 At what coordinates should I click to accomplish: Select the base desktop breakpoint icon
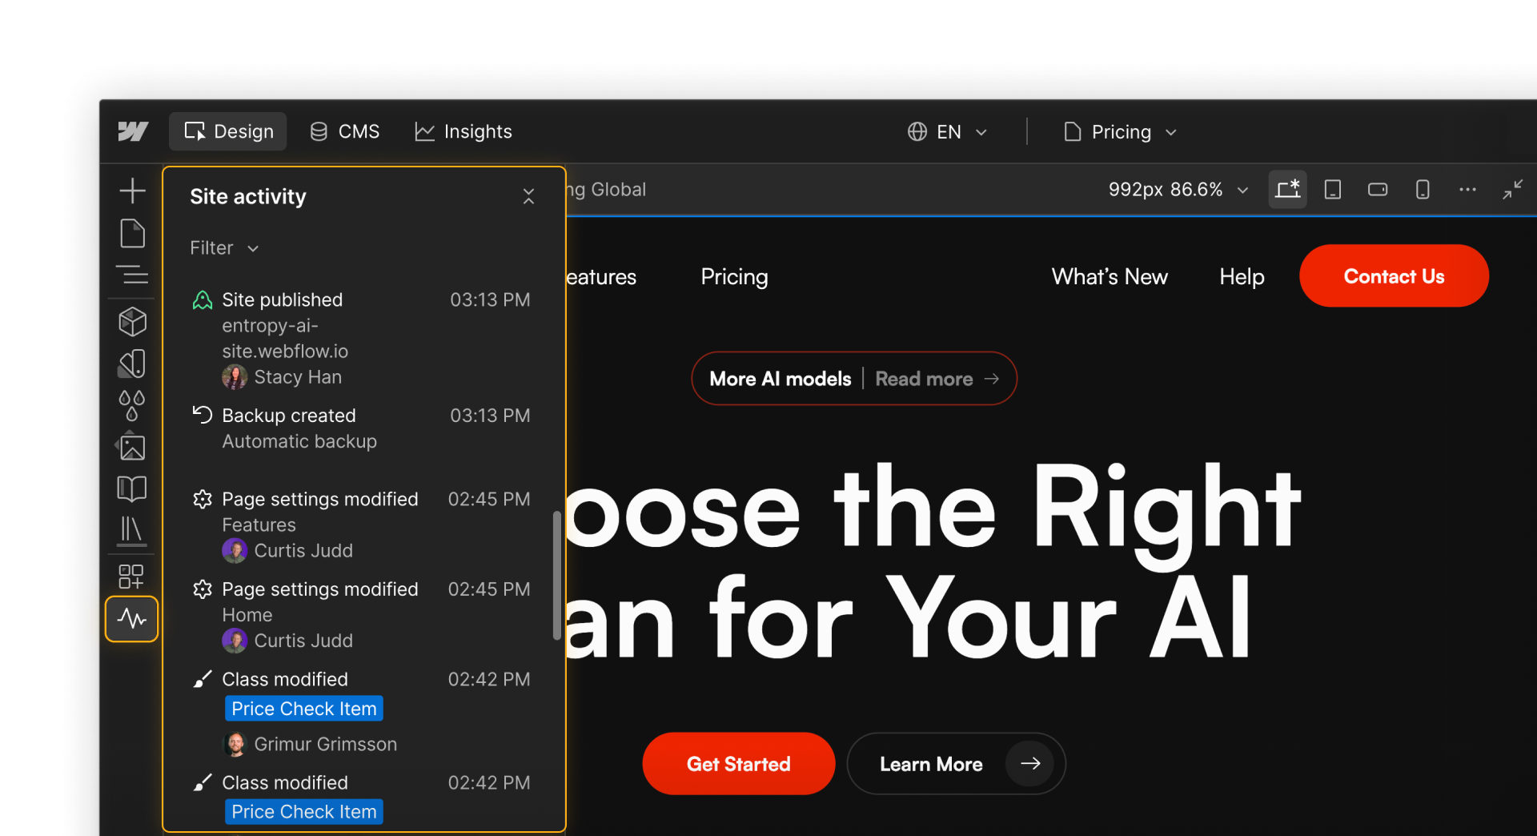[1288, 190]
